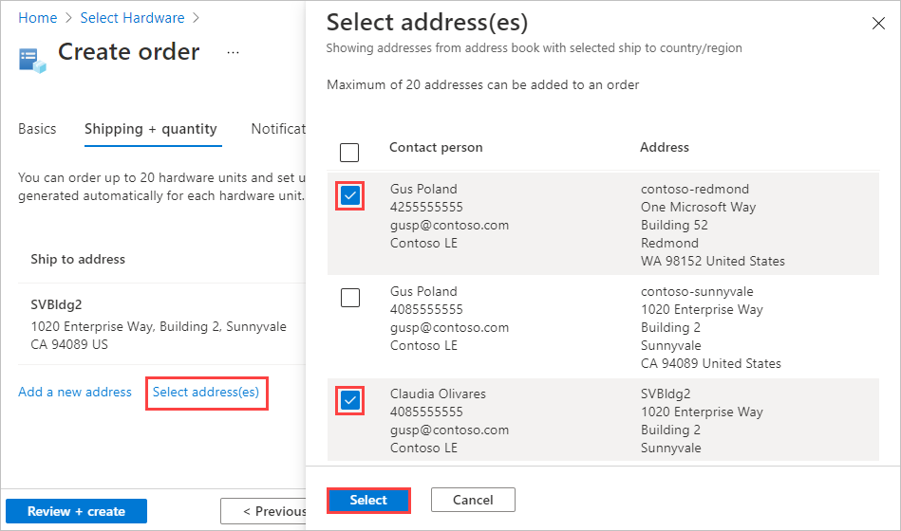Uncheck the contoso-redmond address checkbox
This screenshot has height=531, width=901.
coord(350,195)
